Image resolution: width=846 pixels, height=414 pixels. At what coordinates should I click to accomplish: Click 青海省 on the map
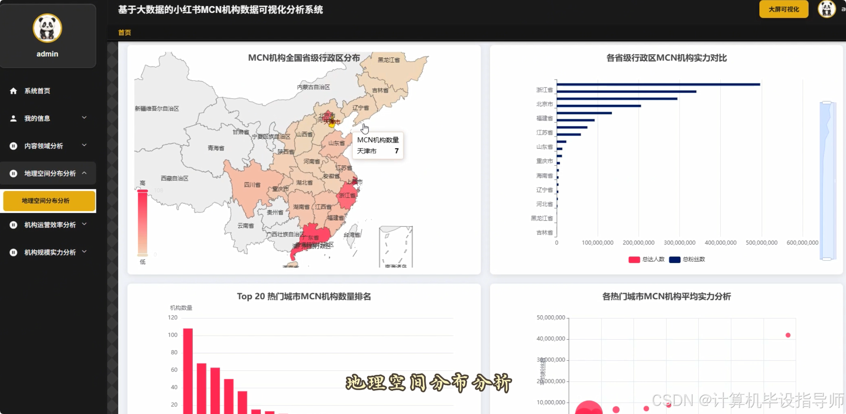(x=216, y=149)
